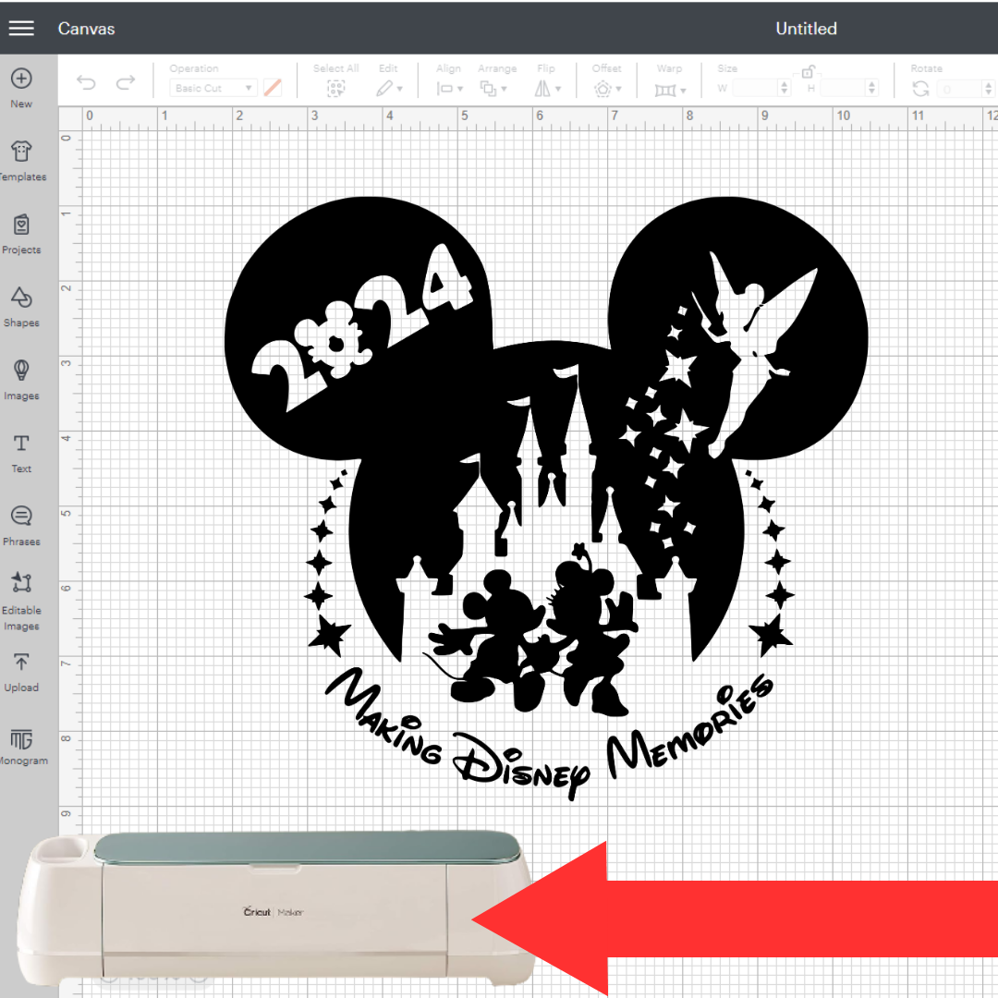This screenshot has height=998, width=998.
Task: Click the Height stepper arrows
Action: [x=872, y=88]
